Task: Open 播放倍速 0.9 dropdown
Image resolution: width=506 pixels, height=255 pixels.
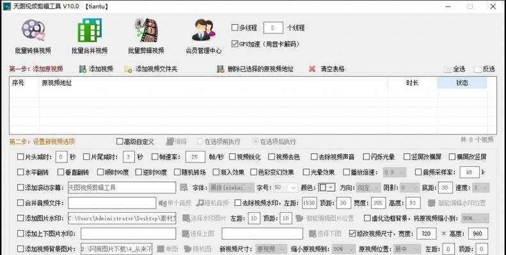Action: 394,172
